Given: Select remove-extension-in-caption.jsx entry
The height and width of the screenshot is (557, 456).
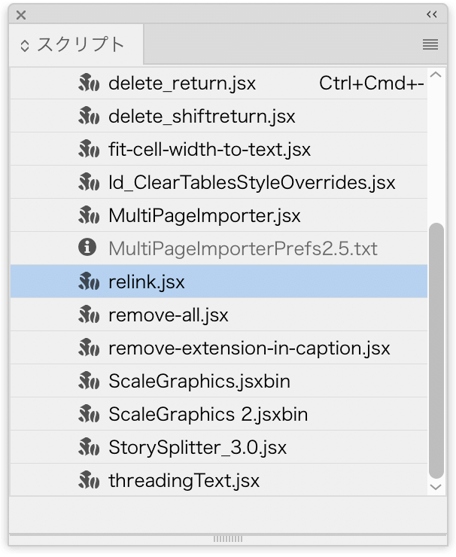Looking at the screenshot, I should (219, 348).
